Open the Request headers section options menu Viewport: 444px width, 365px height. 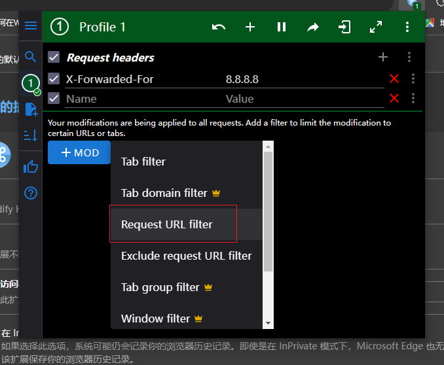pyautogui.click(x=409, y=57)
